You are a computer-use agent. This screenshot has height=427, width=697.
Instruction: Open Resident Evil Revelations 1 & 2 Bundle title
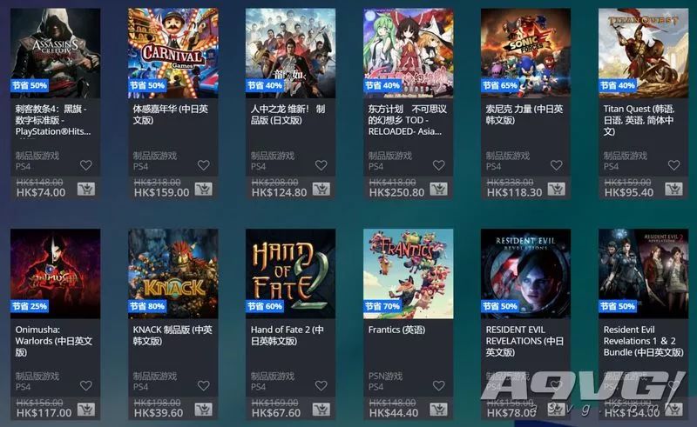coord(643,341)
